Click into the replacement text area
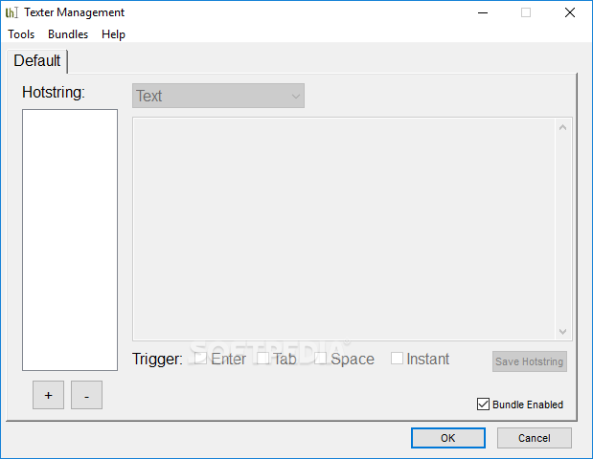The image size is (593, 459). point(344,229)
